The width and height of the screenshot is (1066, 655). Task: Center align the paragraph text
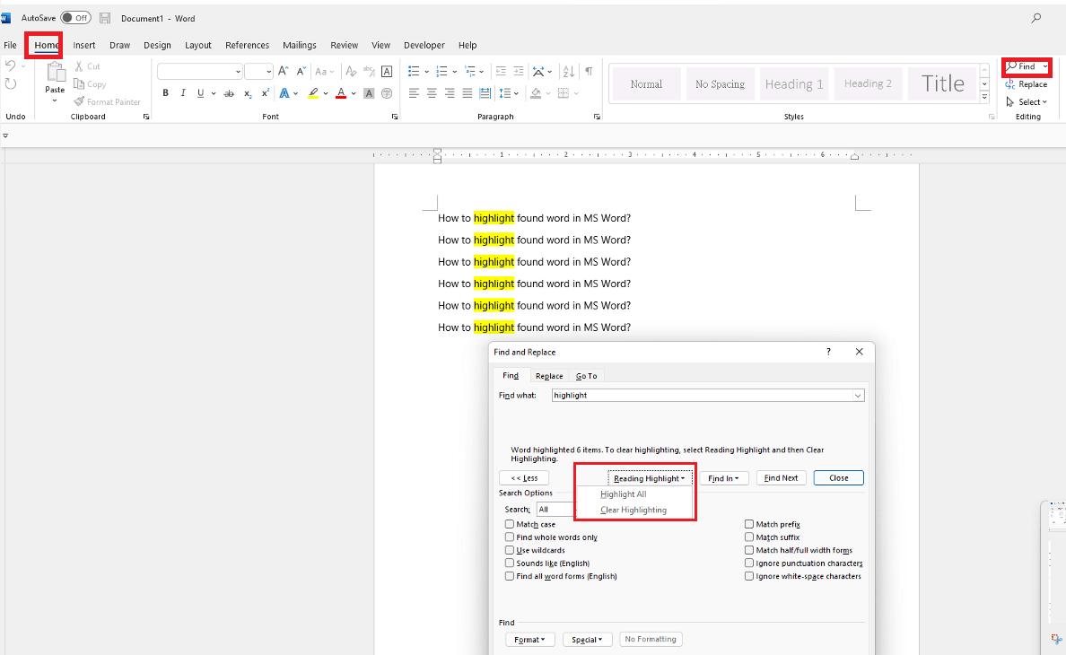[432, 93]
